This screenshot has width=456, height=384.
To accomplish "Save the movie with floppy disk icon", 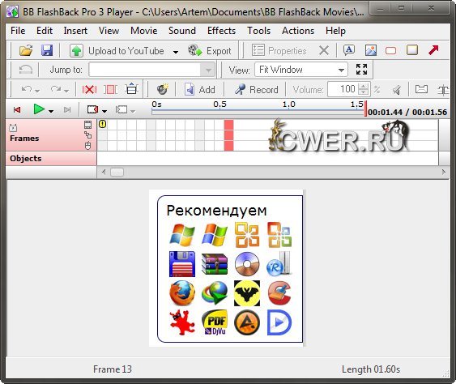I will click(47, 50).
